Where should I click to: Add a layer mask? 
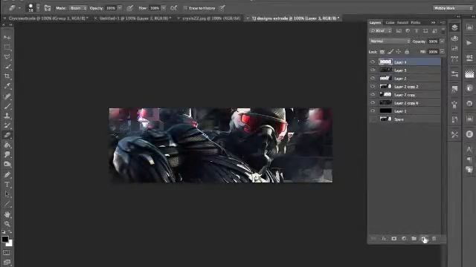tap(394, 239)
